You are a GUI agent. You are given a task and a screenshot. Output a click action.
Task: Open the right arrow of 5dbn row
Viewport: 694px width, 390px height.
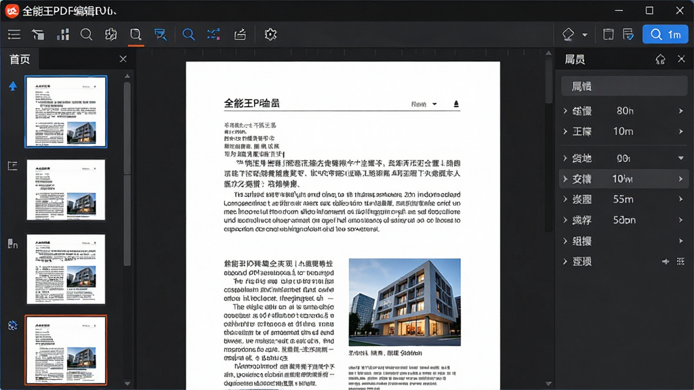(680, 220)
